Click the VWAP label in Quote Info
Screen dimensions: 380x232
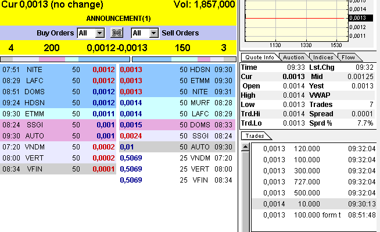[320, 95]
